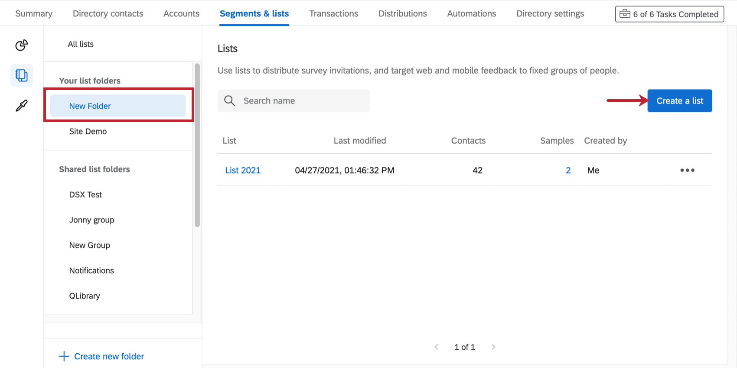Click the briefcase icon in Tasks Completed
The width and height of the screenshot is (737, 368).
625,14
